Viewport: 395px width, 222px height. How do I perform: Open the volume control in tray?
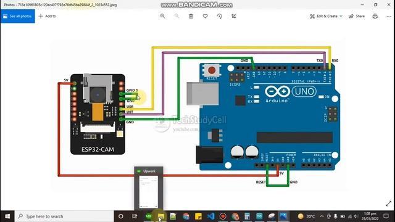click(356, 216)
